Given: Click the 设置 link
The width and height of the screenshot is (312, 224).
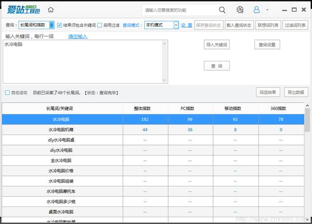Looking at the screenshot, I should [x=186, y=25].
